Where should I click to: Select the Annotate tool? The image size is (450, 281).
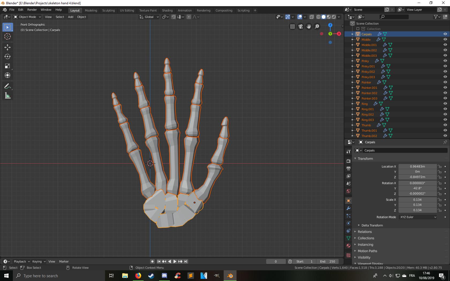[7, 86]
